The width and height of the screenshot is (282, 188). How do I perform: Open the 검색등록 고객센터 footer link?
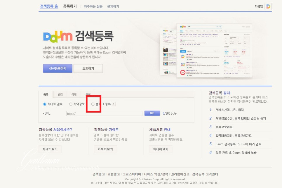(x=205, y=174)
